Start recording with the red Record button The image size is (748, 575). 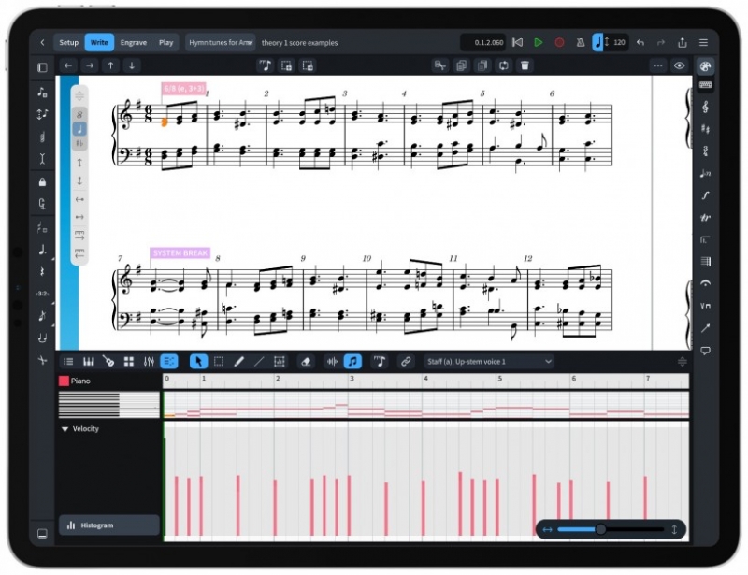(x=559, y=42)
